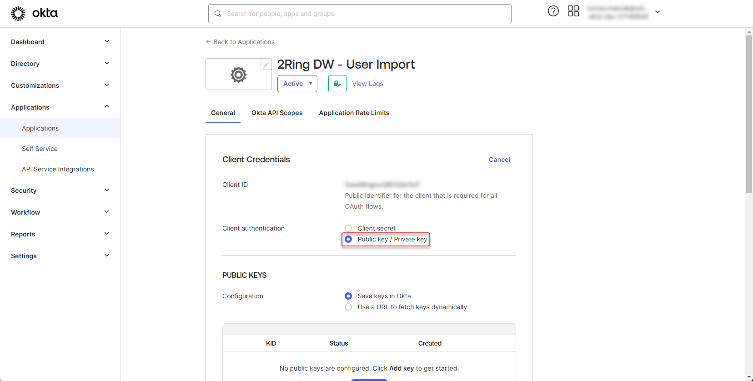Click the back arrow to Applications
This screenshot has height=381, width=753.
tap(208, 42)
